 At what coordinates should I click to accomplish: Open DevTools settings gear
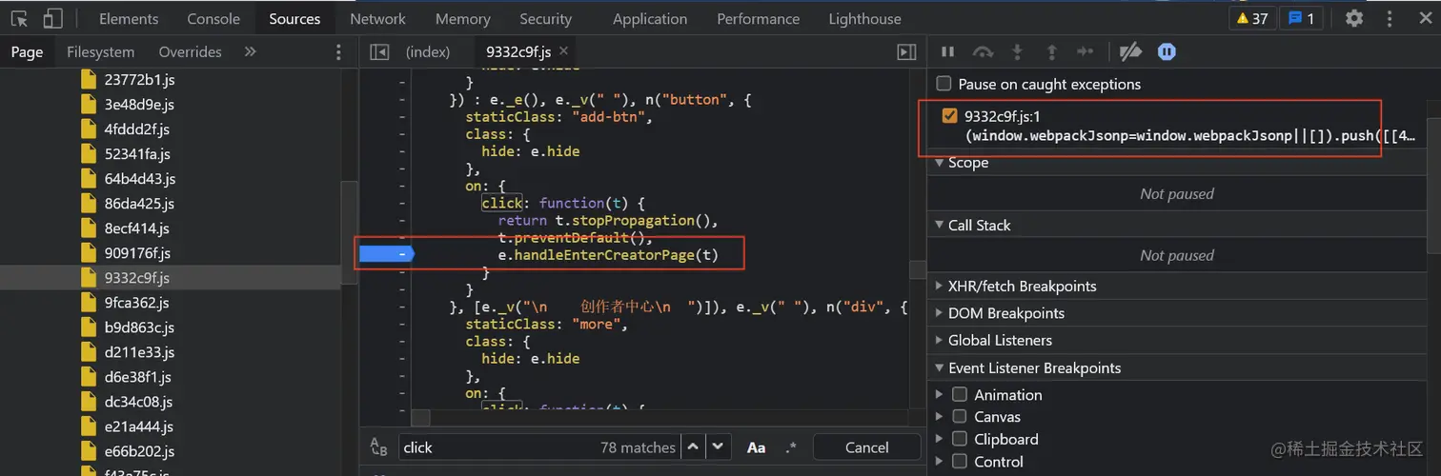pos(1354,18)
